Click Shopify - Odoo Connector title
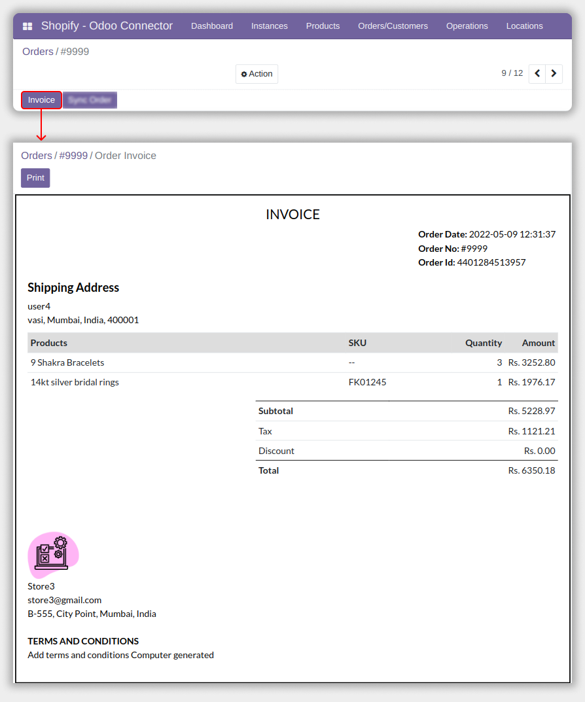The width and height of the screenshot is (585, 702). [107, 26]
